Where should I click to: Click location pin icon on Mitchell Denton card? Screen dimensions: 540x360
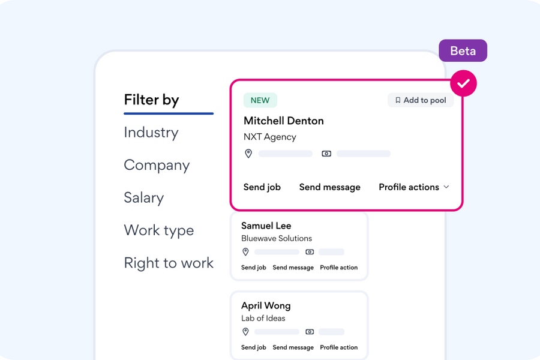248,154
